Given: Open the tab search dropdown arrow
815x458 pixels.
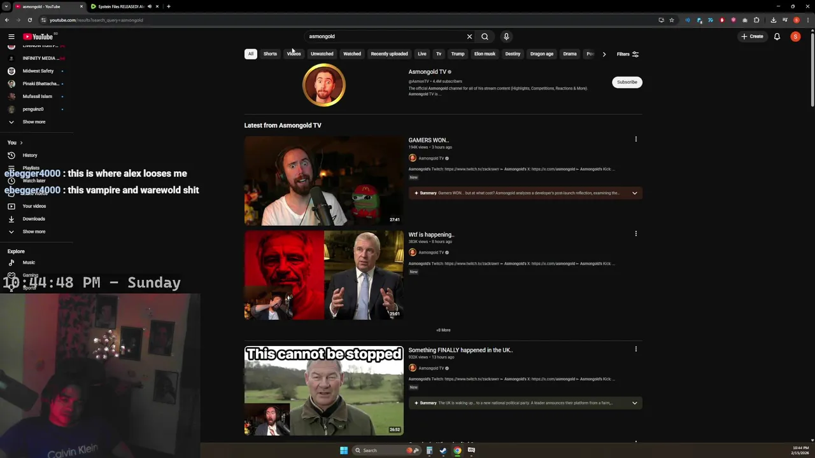Looking at the screenshot, I should (6, 6).
